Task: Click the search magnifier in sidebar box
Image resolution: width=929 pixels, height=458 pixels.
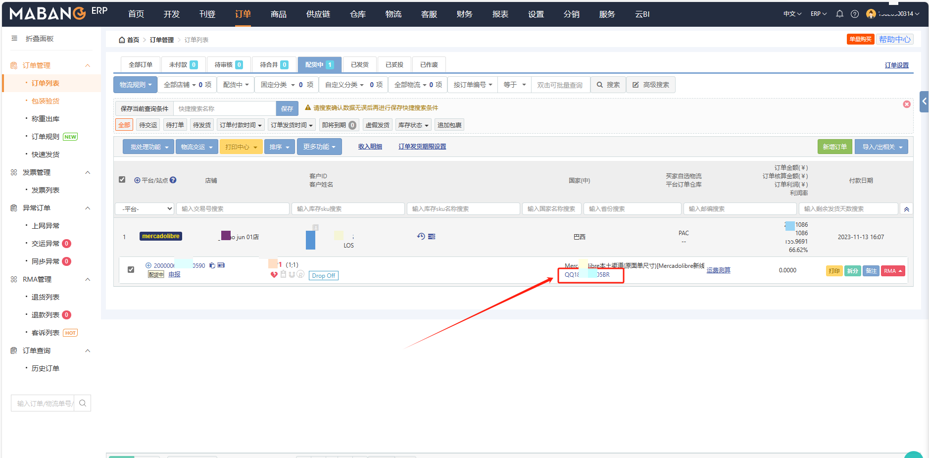Action: (x=83, y=403)
